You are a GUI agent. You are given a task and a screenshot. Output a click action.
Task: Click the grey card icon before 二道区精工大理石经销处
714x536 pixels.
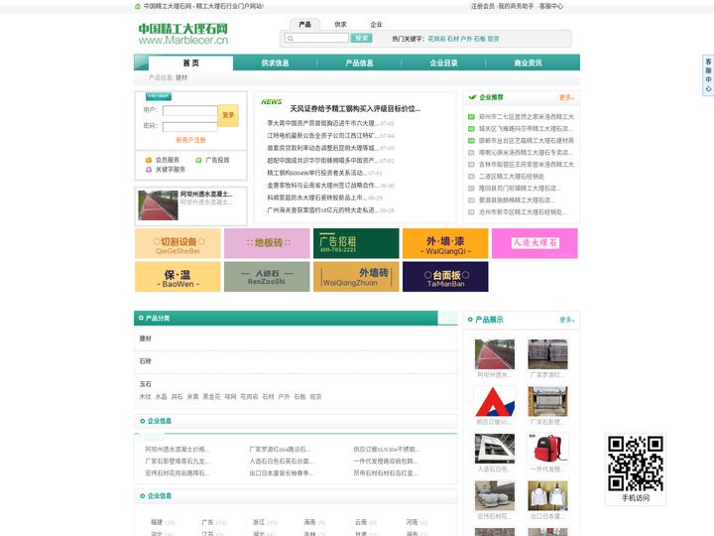point(471,177)
